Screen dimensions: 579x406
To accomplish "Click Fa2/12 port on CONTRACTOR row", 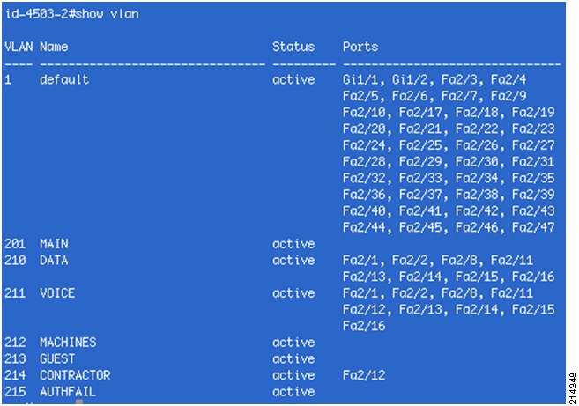I will [364, 375].
